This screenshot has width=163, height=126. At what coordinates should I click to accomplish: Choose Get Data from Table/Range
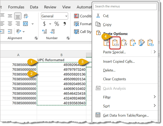[x=126, y=115]
